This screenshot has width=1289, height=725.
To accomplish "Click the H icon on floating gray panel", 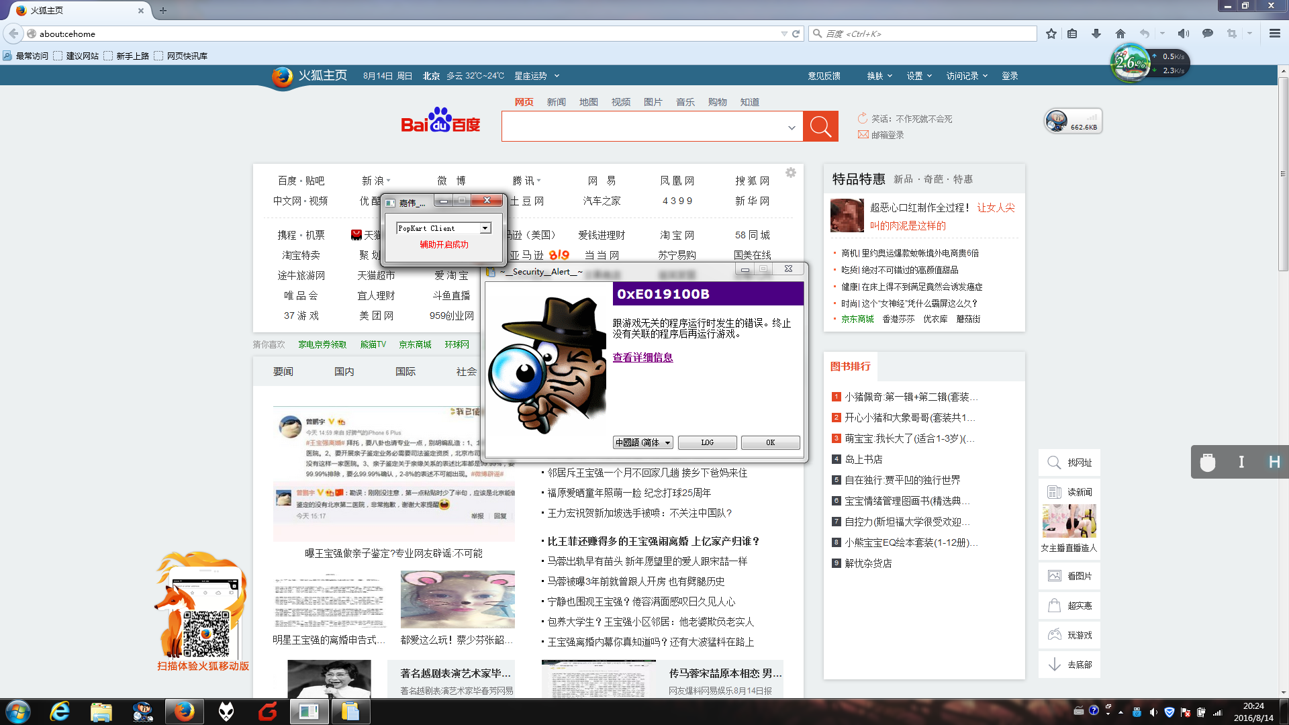I will coord(1274,462).
